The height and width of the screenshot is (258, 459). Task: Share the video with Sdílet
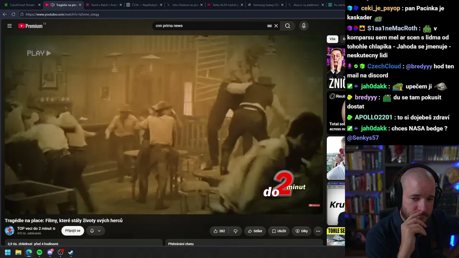coord(255,231)
